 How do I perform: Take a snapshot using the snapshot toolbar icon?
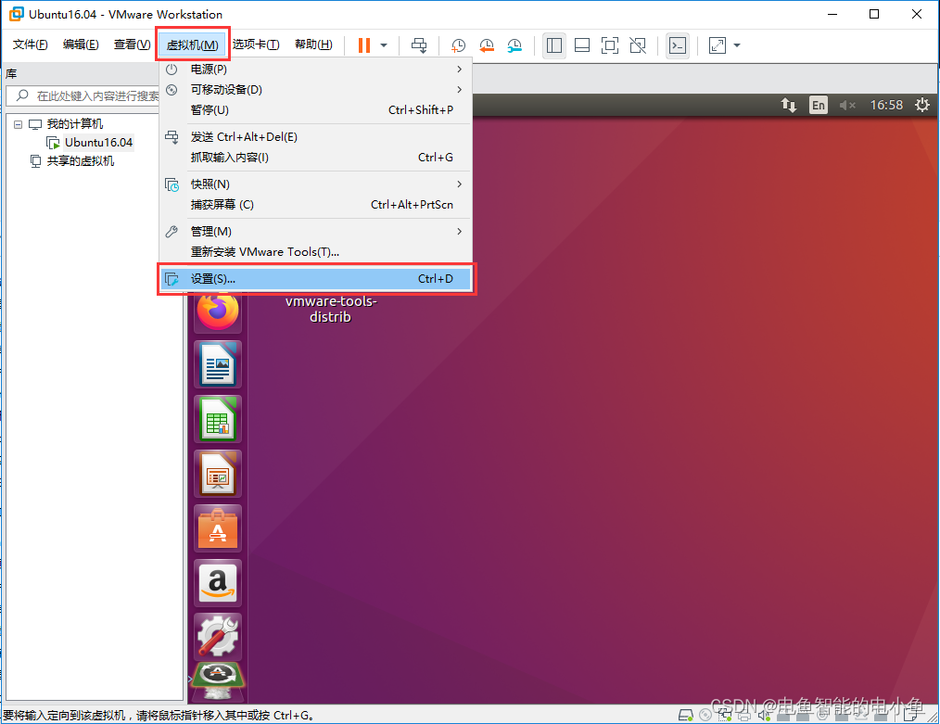pos(457,44)
